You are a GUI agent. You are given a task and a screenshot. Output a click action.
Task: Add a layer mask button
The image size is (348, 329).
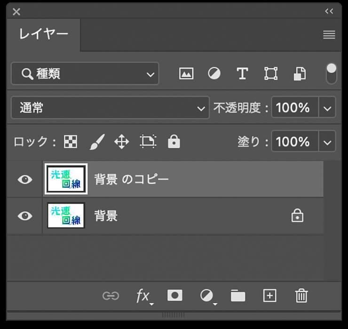[x=175, y=295]
